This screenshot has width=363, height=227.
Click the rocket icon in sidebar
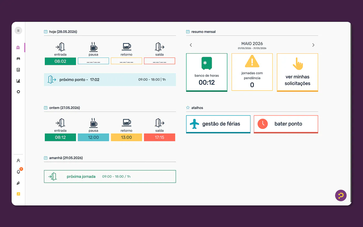click(18, 183)
